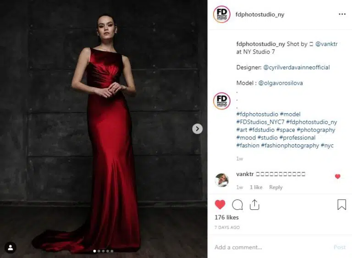View who gave 176 likes

tap(226, 217)
